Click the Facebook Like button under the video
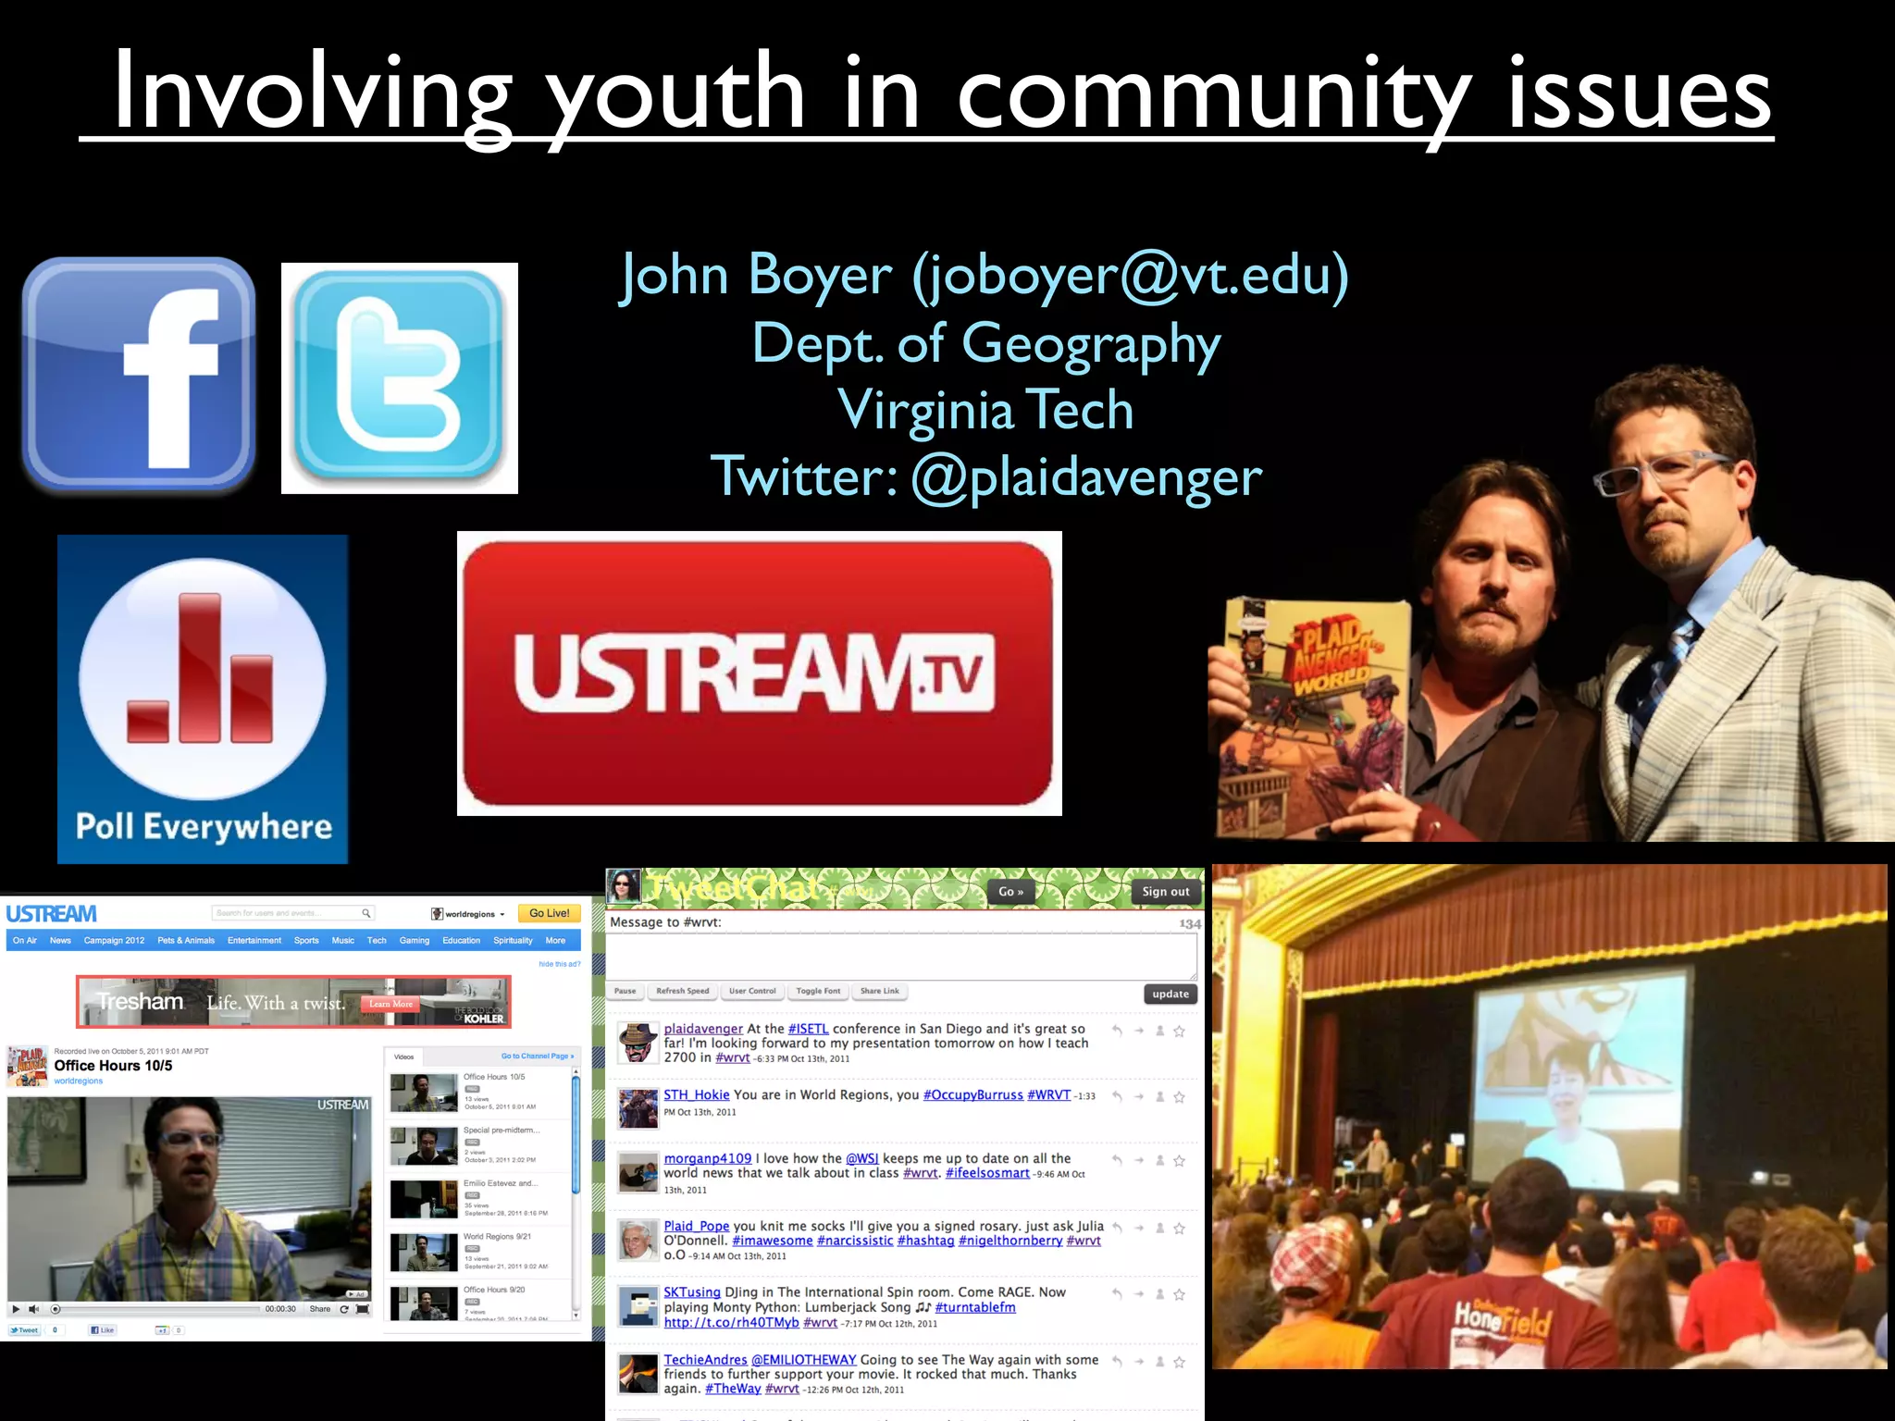 click(103, 1330)
